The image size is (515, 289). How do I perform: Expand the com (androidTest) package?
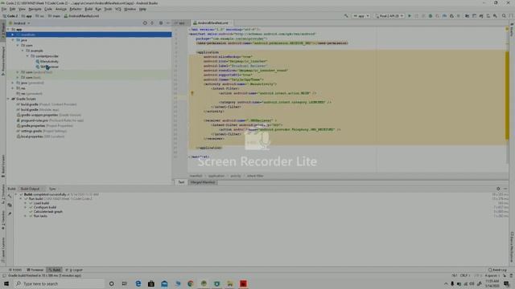[18, 72]
